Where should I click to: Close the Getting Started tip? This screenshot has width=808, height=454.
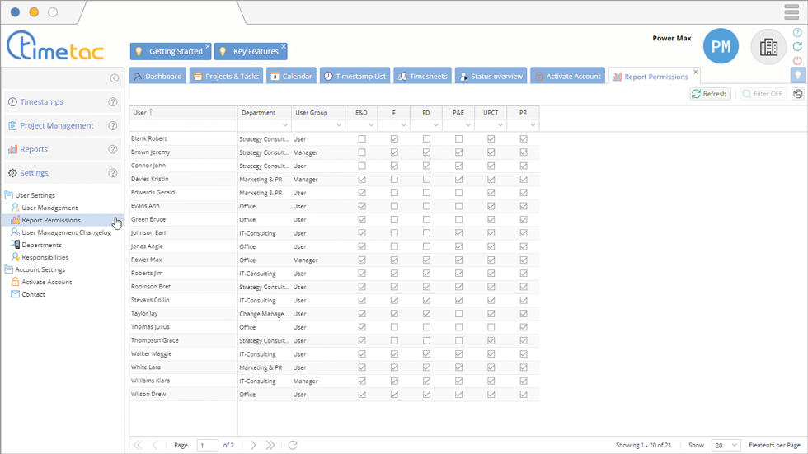208,46
